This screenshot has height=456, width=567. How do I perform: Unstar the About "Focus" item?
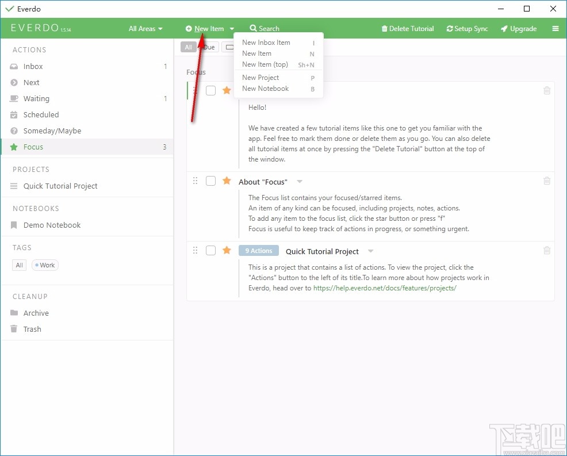tap(227, 181)
